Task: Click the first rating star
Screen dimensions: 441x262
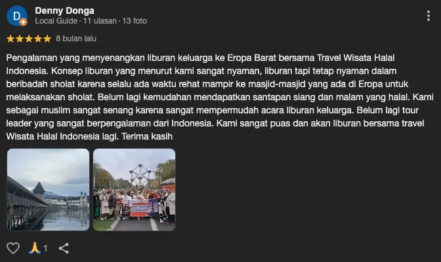Action: coord(10,39)
